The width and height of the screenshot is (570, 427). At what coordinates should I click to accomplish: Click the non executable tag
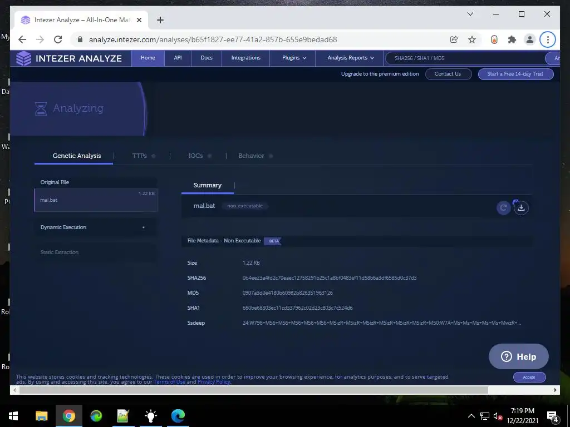coord(245,206)
